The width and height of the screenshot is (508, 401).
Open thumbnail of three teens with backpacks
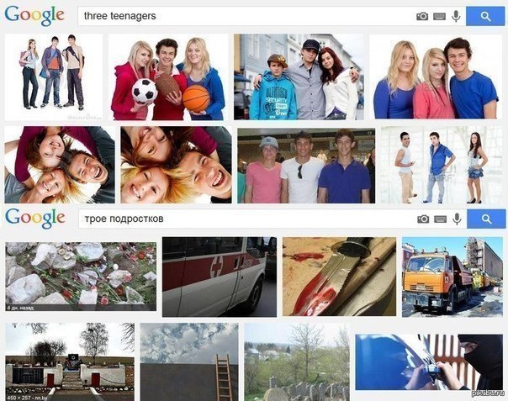54,77
